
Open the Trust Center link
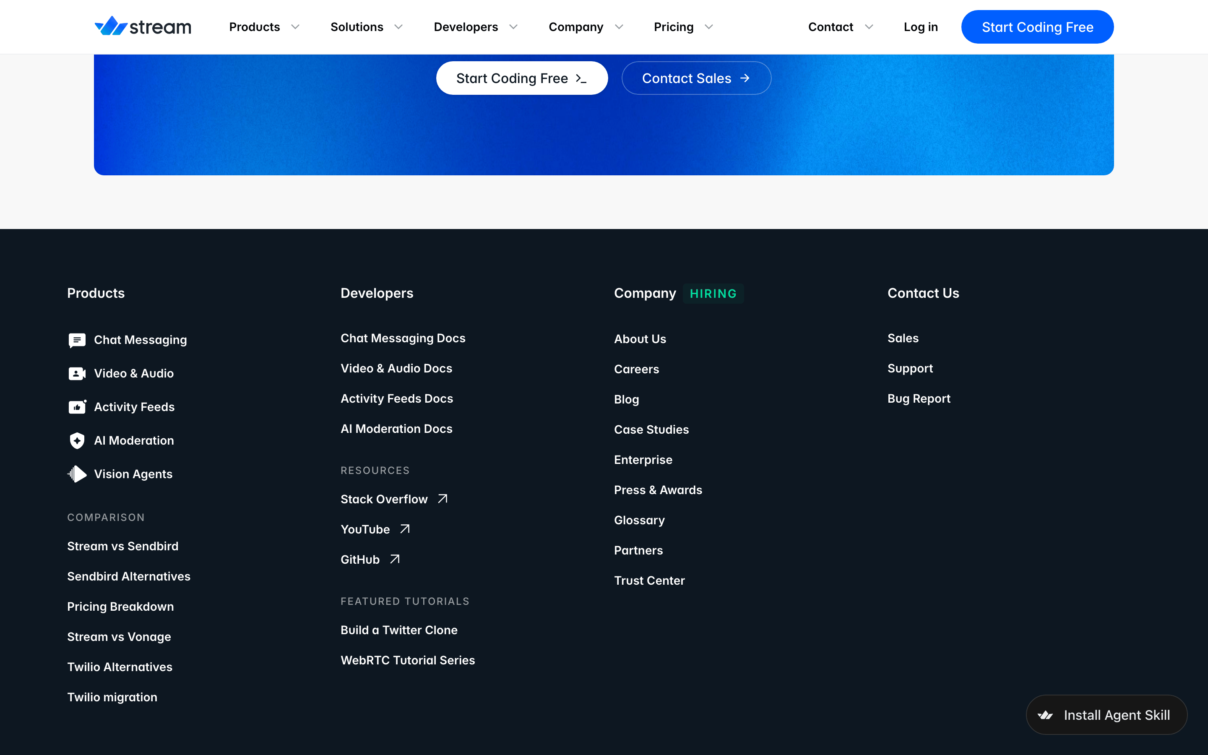coord(649,580)
